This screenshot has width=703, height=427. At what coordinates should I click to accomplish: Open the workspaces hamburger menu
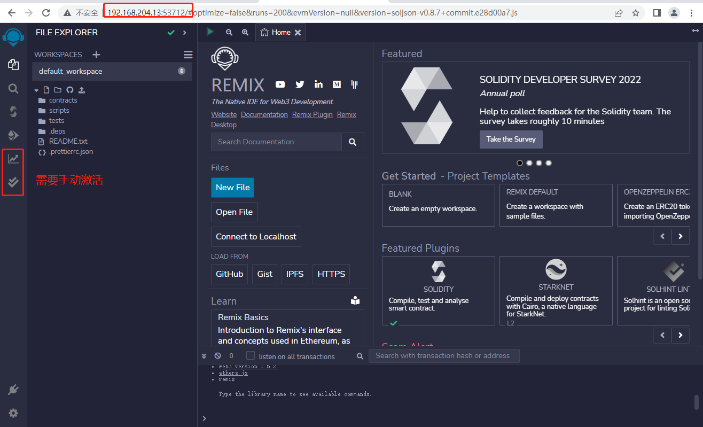click(x=188, y=55)
